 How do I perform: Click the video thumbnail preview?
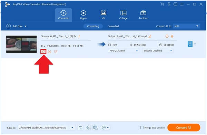point(21,44)
